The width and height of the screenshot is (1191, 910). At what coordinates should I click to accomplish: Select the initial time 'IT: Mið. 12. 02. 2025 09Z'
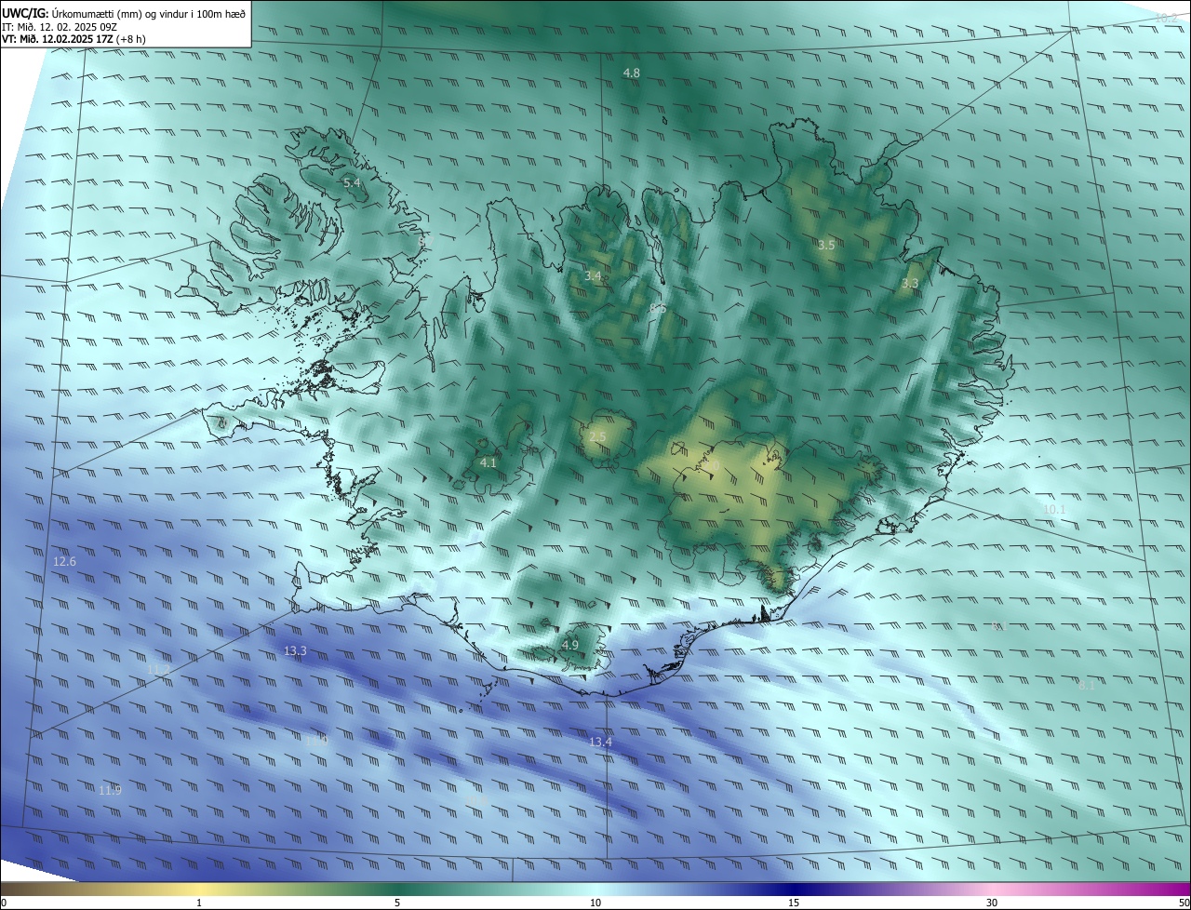coord(60,27)
